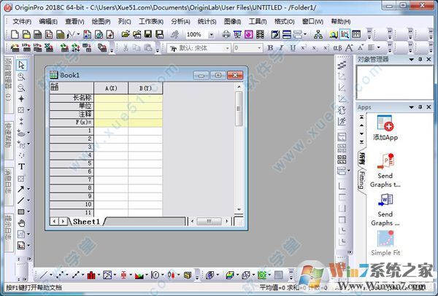This screenshot has height=296, width=438.
Task: Open the 文件(F) menu
Action: click(x=23, y=21)
